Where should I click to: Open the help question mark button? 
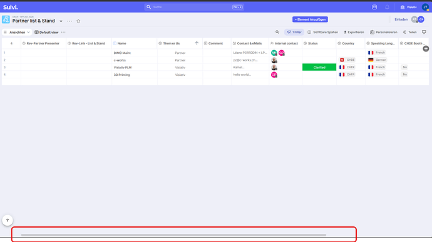8,220
